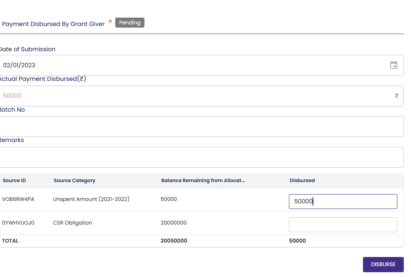Click the CSR Obligation category cell
This screenshot has height=277, width=411.
(72, 223)
